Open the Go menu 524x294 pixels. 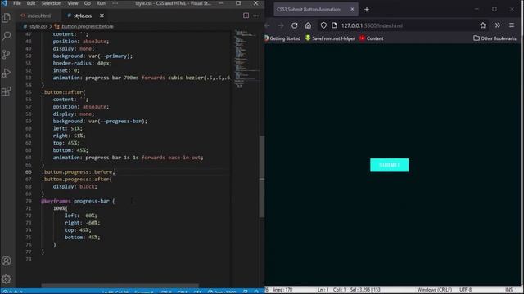(88, 3)
